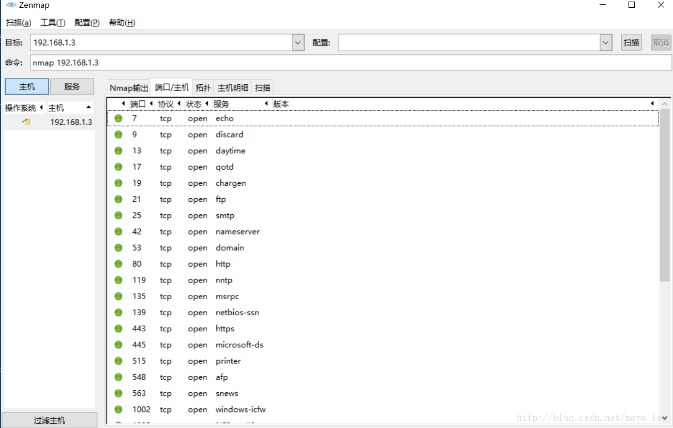
Task: Click the 过滤主机 filter hosts button
Action: pyautogui.click(x=50, y=420)
